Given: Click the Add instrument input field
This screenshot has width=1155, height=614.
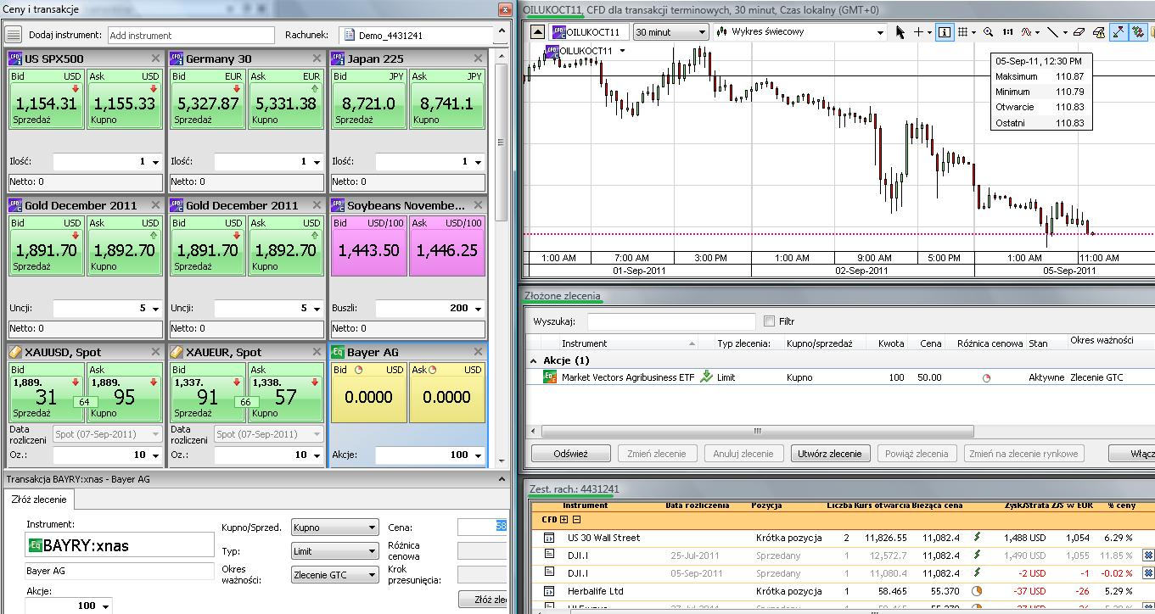Looking at the screenshot, I should point(191,36).
